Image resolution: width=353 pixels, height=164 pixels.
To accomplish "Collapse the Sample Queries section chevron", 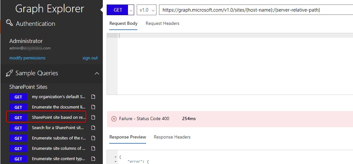I will [97, 73].
